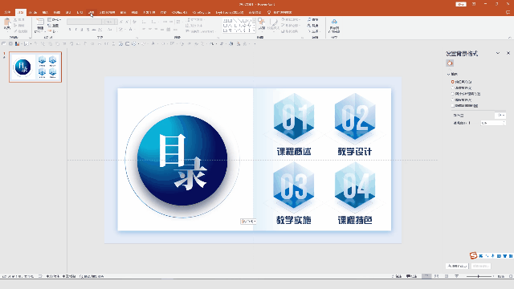Screen dimensions: 514x289
Task: Click the Format Painter brush icon
Action: click(15, 31)
